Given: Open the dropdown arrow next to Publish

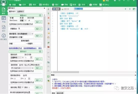Looking at the screenshot, I should pyautogui.click(x=86, y=5).
